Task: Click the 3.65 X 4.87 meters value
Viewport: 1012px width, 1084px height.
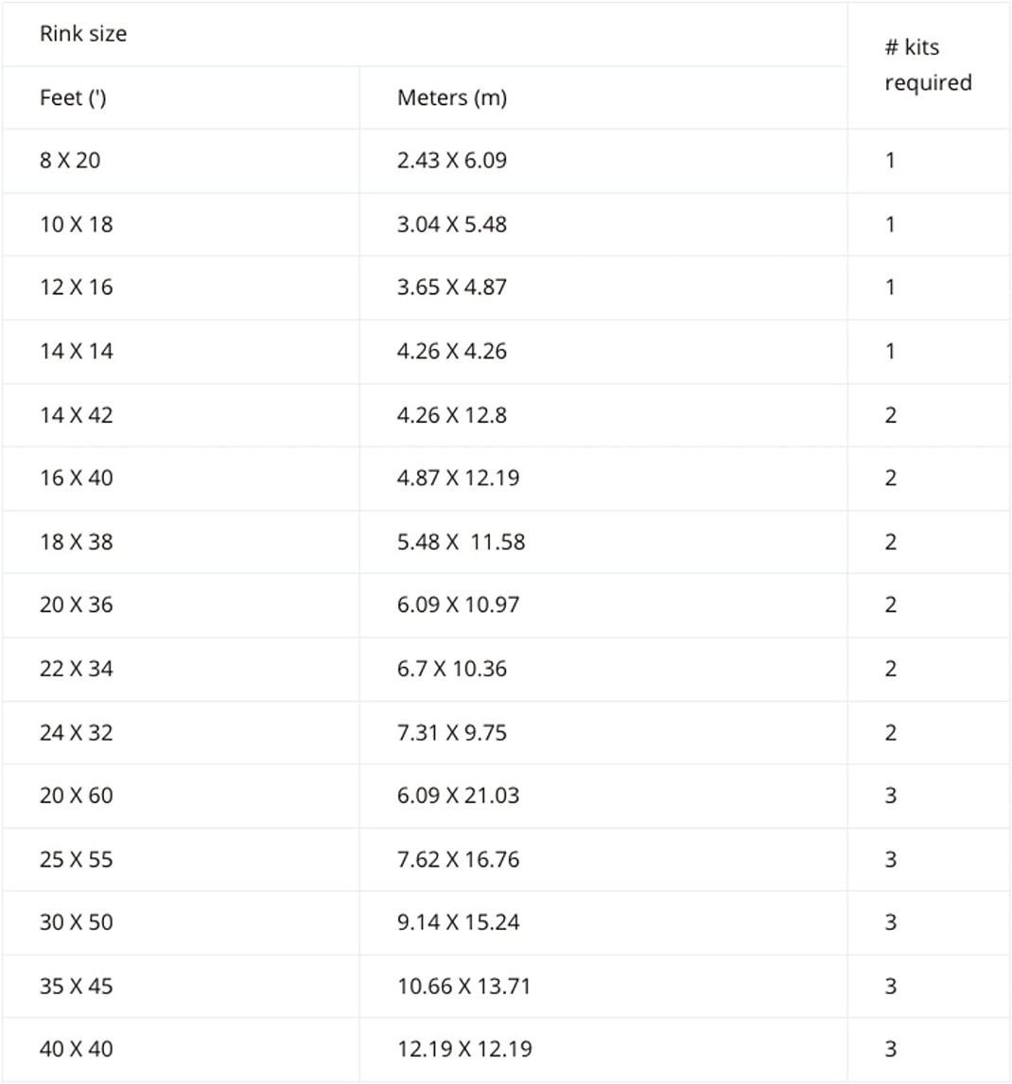Action: click(x=451, y=288)
